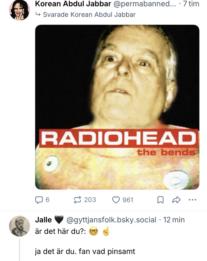Open Jalle's reply text 'är det här du?'
The width and height of the screenshot is (207, 261).
(60, 231)
